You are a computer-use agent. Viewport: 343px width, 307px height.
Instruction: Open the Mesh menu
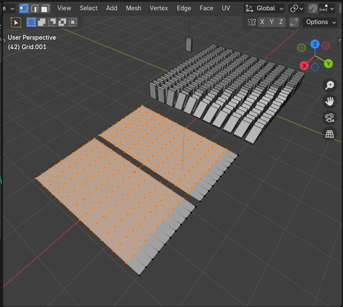(133, 8)
